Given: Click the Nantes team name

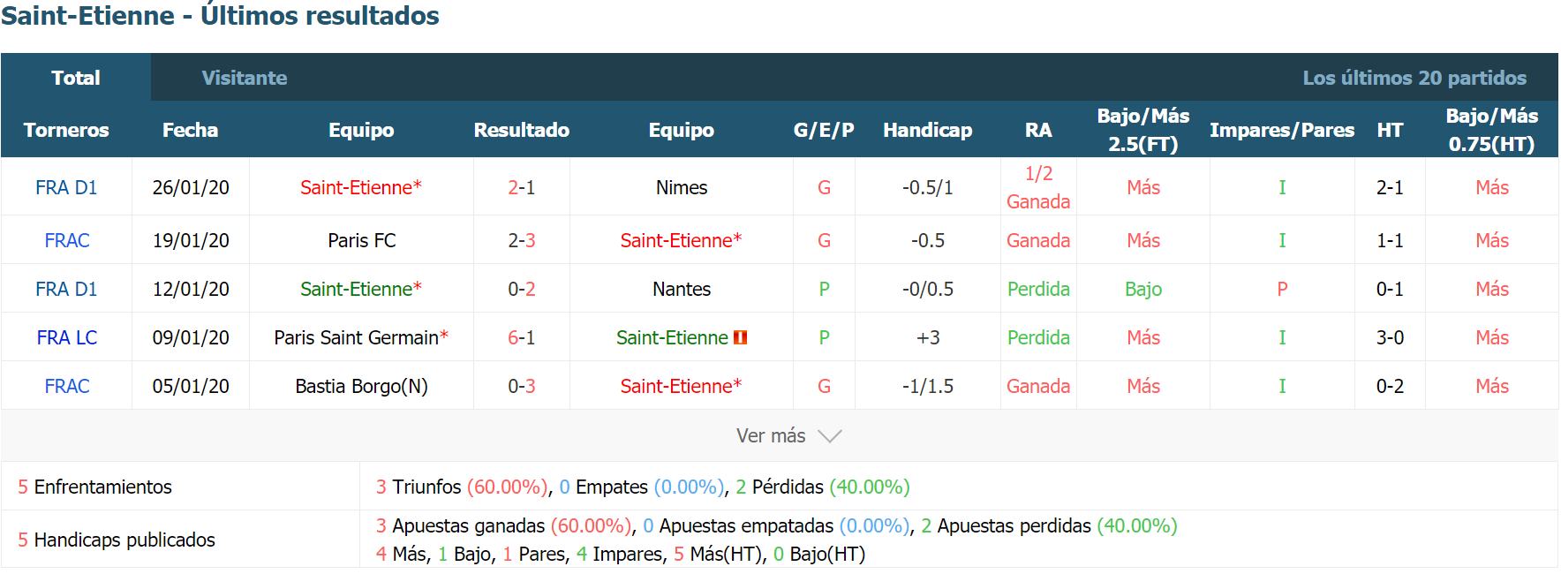Looking at the screenshot, I should click(x=682, y=289).
